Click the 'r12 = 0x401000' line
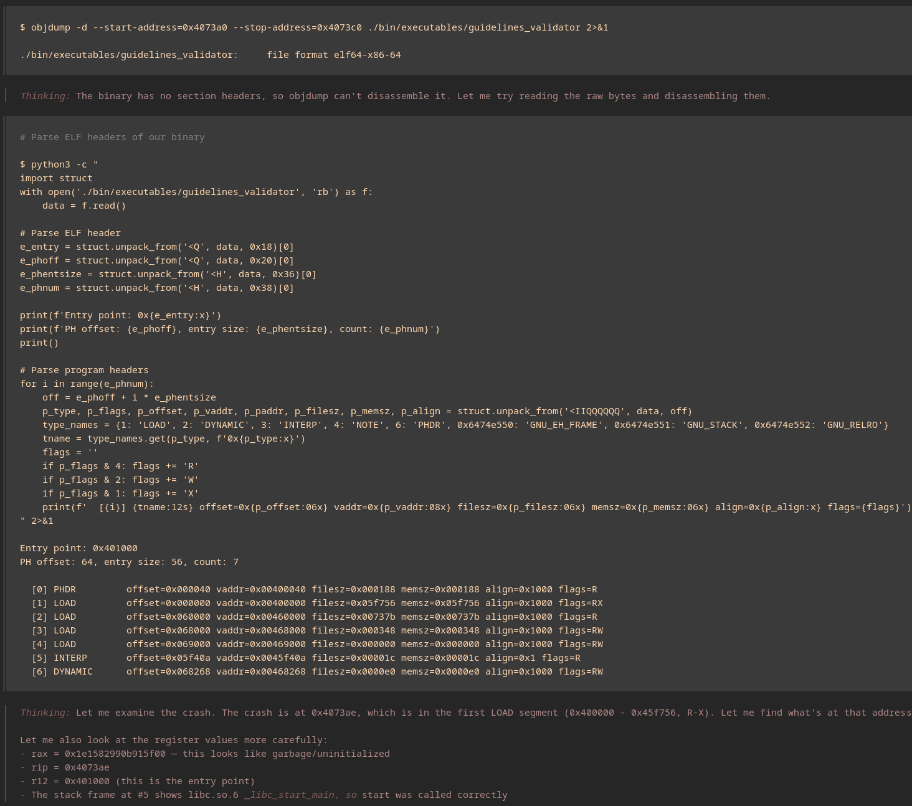 point(138,781)
